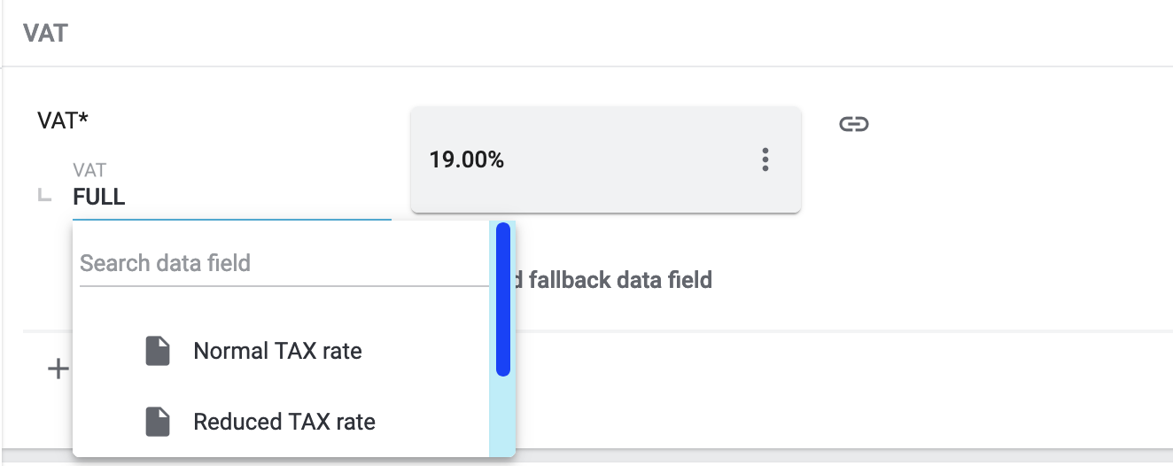
Task: Click the VAT section header
Action: coord(46,34)
